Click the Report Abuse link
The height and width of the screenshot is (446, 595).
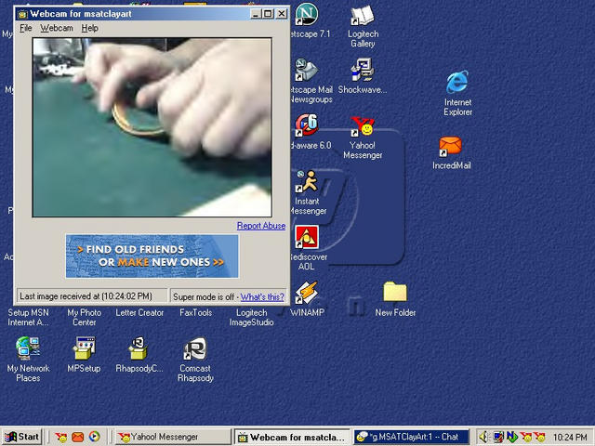point(261,226)
